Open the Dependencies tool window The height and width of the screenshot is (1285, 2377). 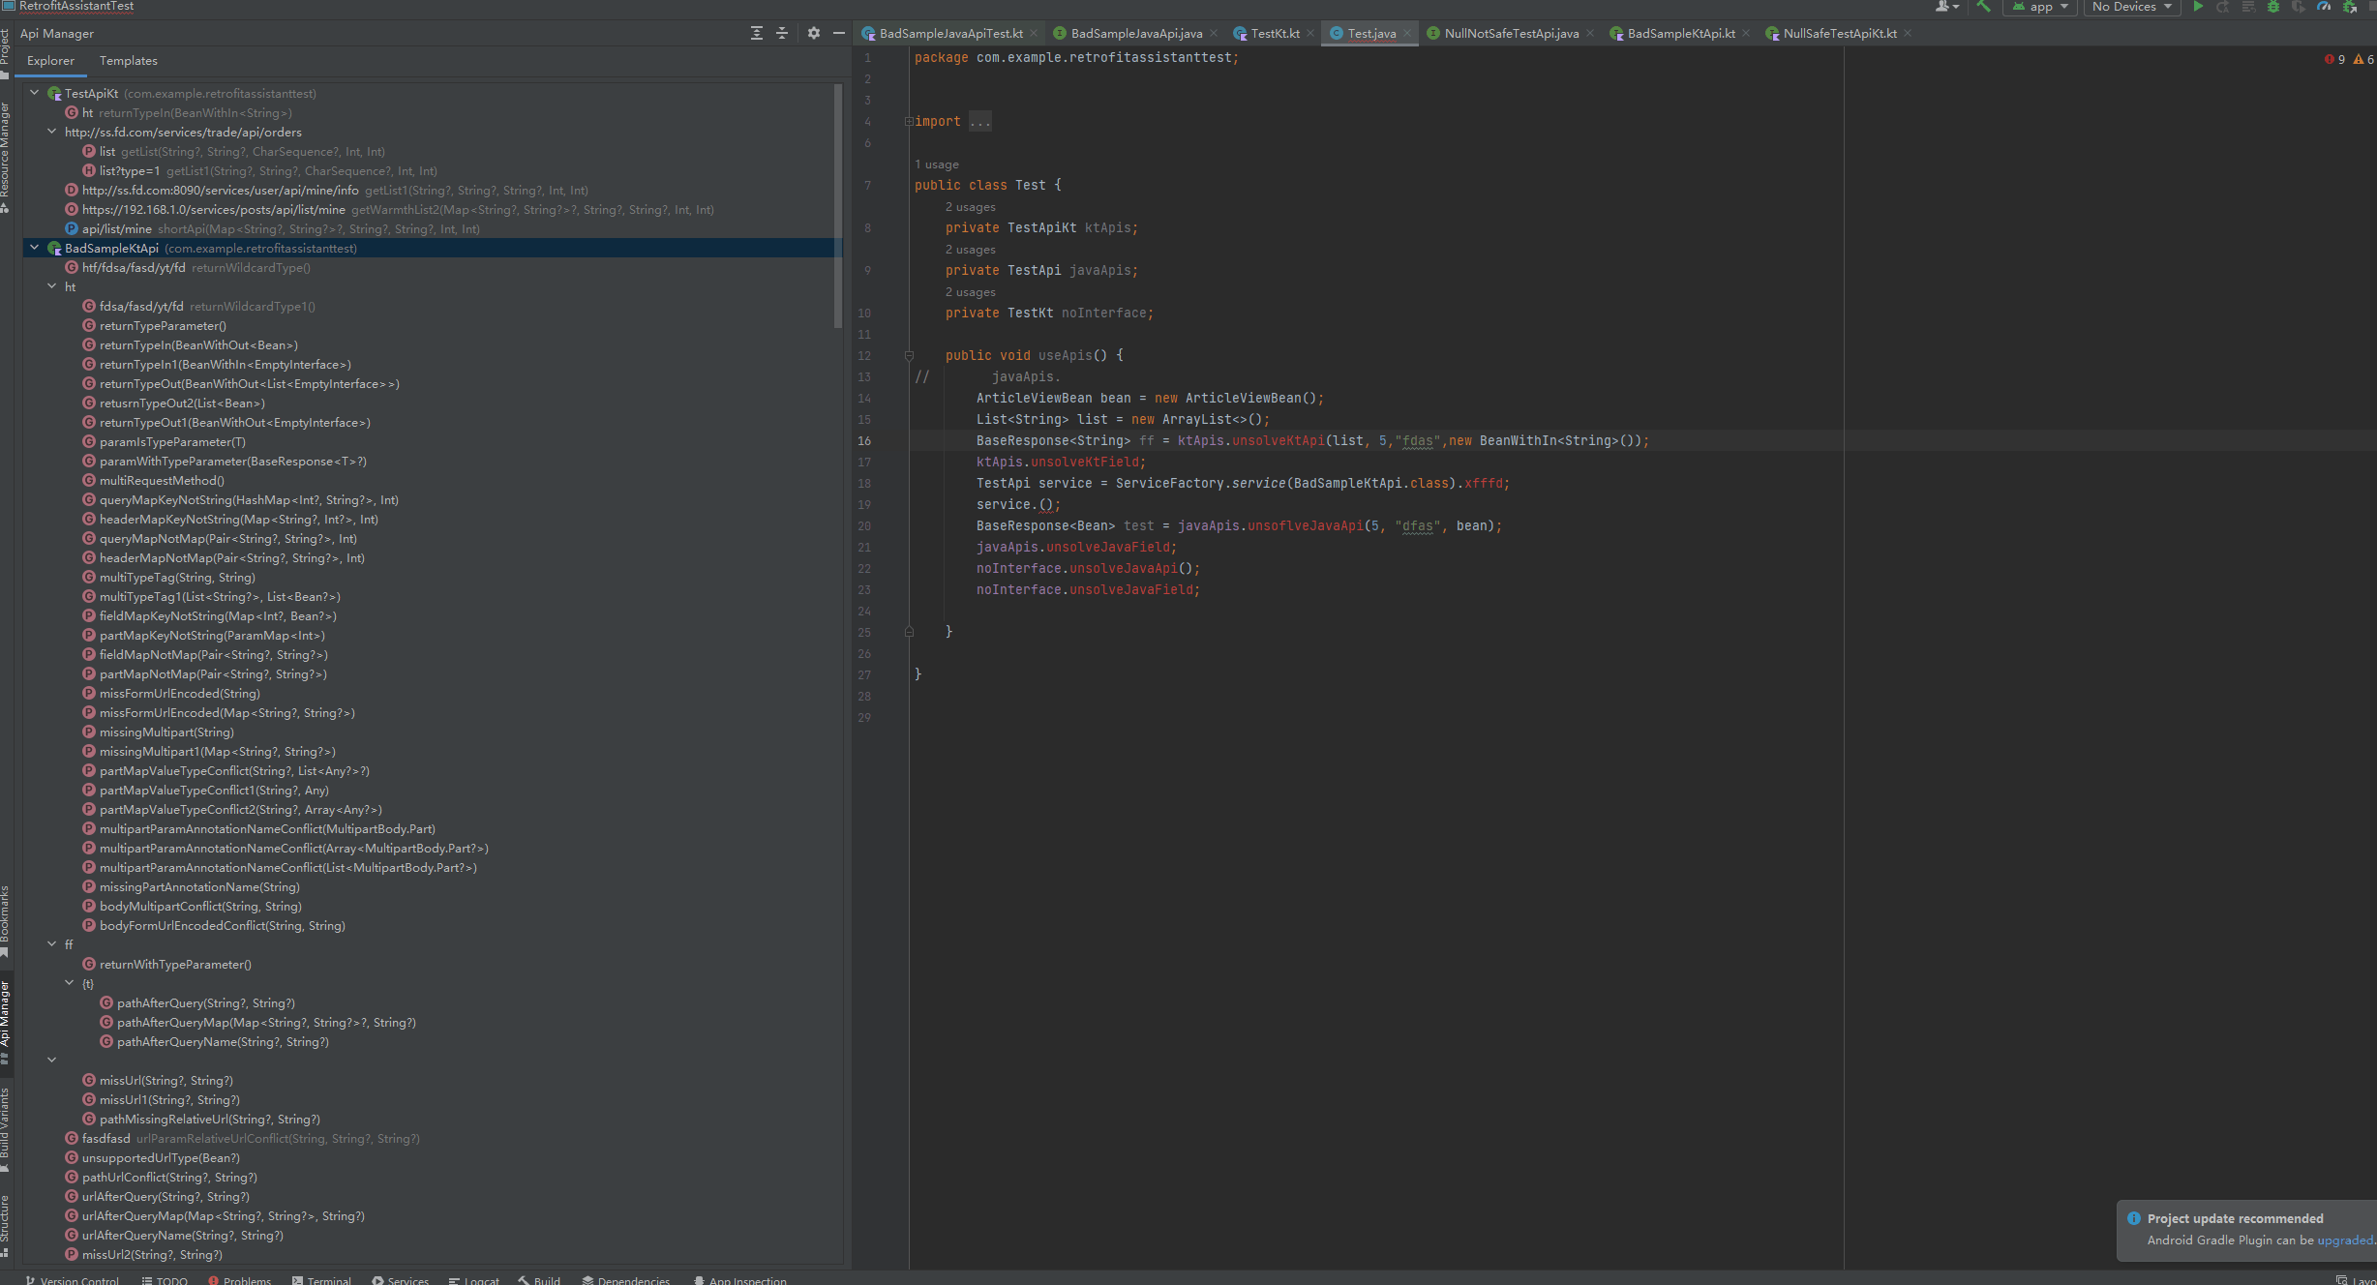coord(625,1279)
